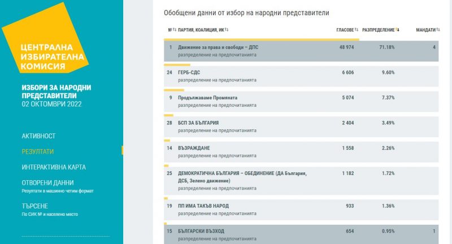Click the 48 974 votes value
452x244 pixels.
[x=346, y=47]
